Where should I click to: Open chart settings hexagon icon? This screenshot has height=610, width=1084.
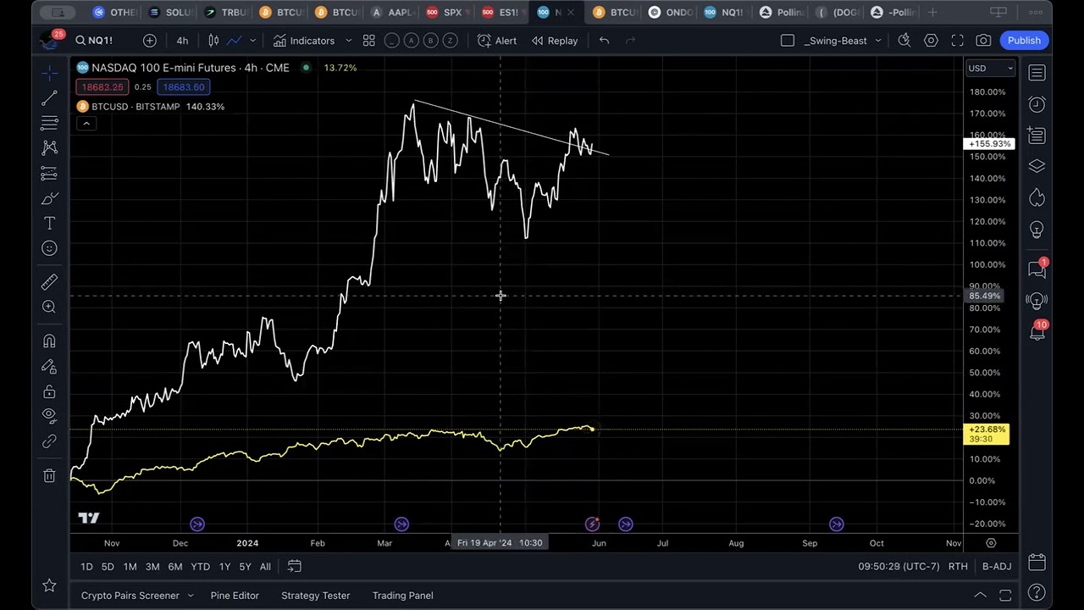click(x=932, y=41)
